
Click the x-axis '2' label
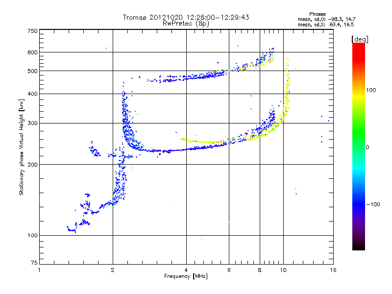tap(113, 270)
